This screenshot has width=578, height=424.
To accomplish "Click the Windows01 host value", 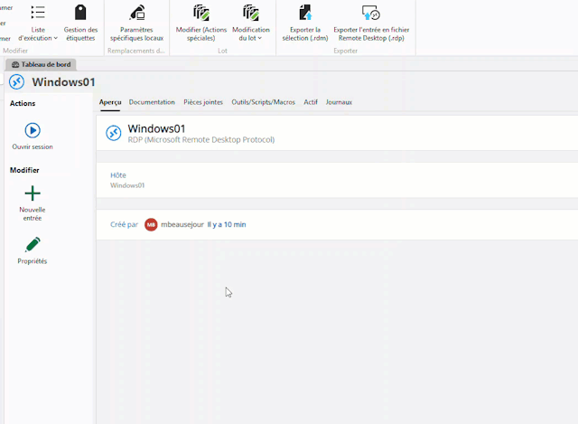I will (127, 185).
